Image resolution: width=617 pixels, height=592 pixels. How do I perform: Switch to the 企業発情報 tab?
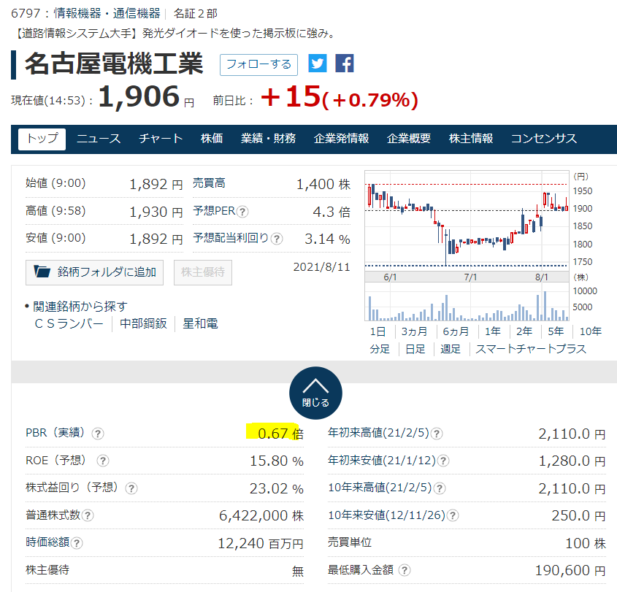(x=341, y=139)
